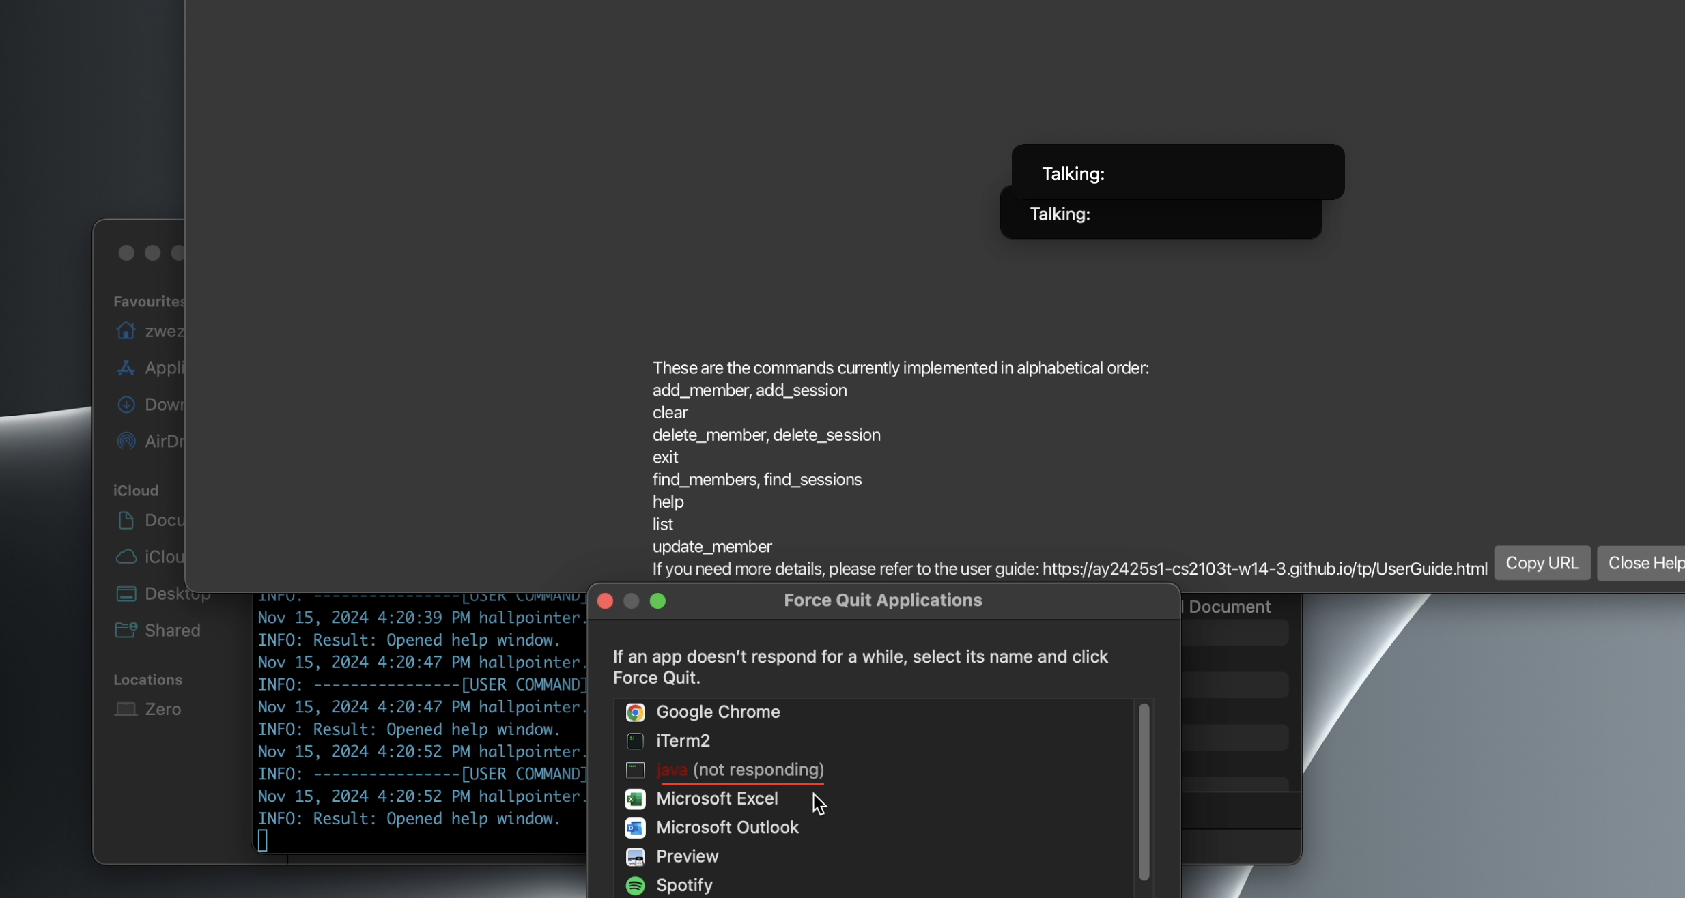
Task: Click the lower Talking notification bubble
Action: point(1161,220)
